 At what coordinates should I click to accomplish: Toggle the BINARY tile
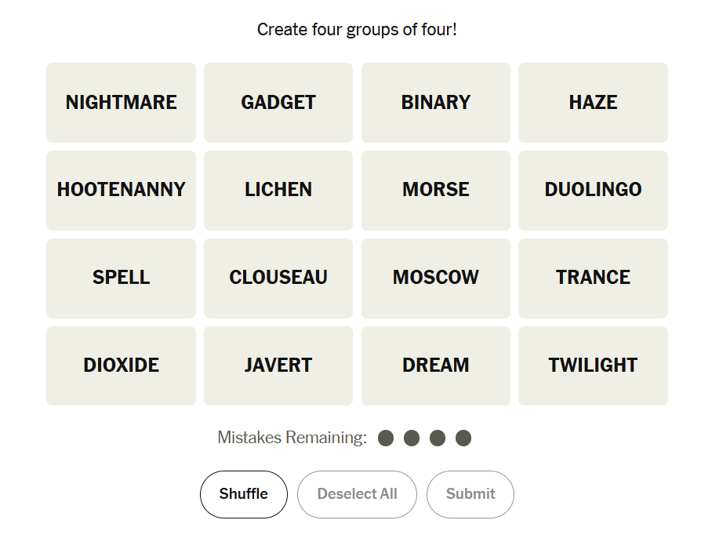(436, 103)
